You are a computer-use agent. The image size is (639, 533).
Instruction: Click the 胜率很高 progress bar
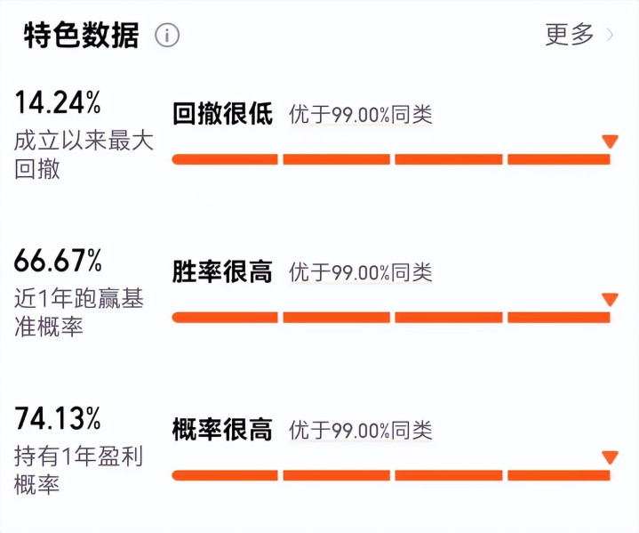(x=390, y=317)
